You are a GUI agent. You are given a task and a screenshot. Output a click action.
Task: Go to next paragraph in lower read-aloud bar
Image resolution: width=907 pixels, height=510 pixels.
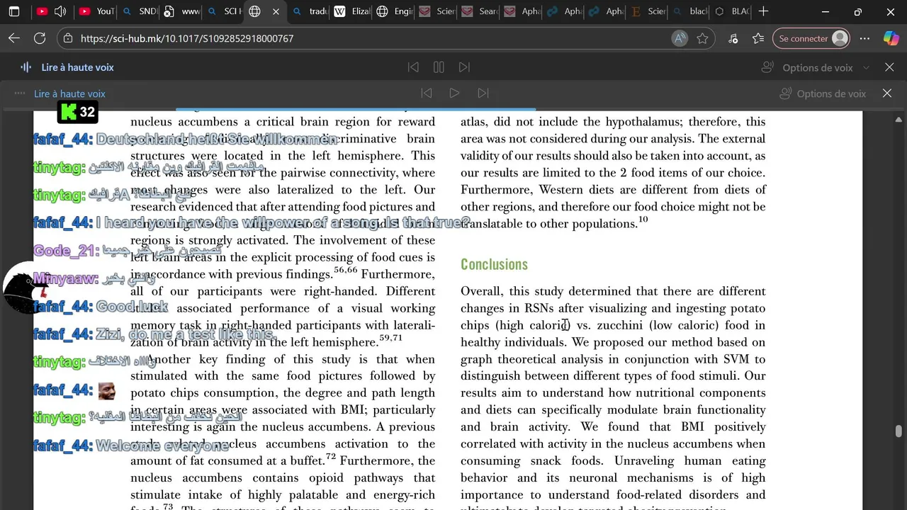483,93
